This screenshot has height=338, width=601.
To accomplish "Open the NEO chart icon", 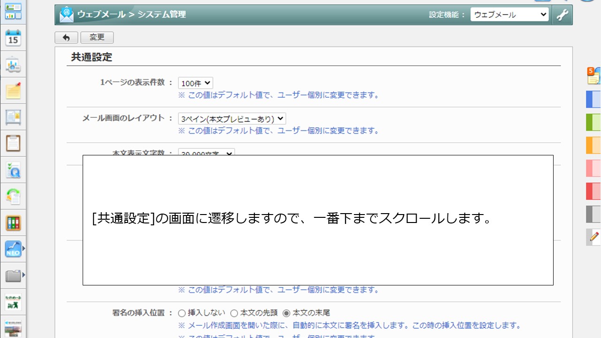I will coord(13,249).
